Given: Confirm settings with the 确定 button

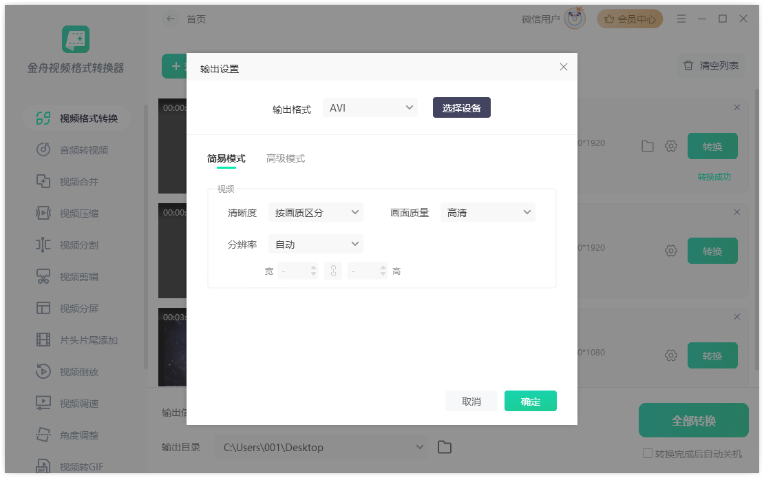Looking at the screenshot, I should (531, 401).
